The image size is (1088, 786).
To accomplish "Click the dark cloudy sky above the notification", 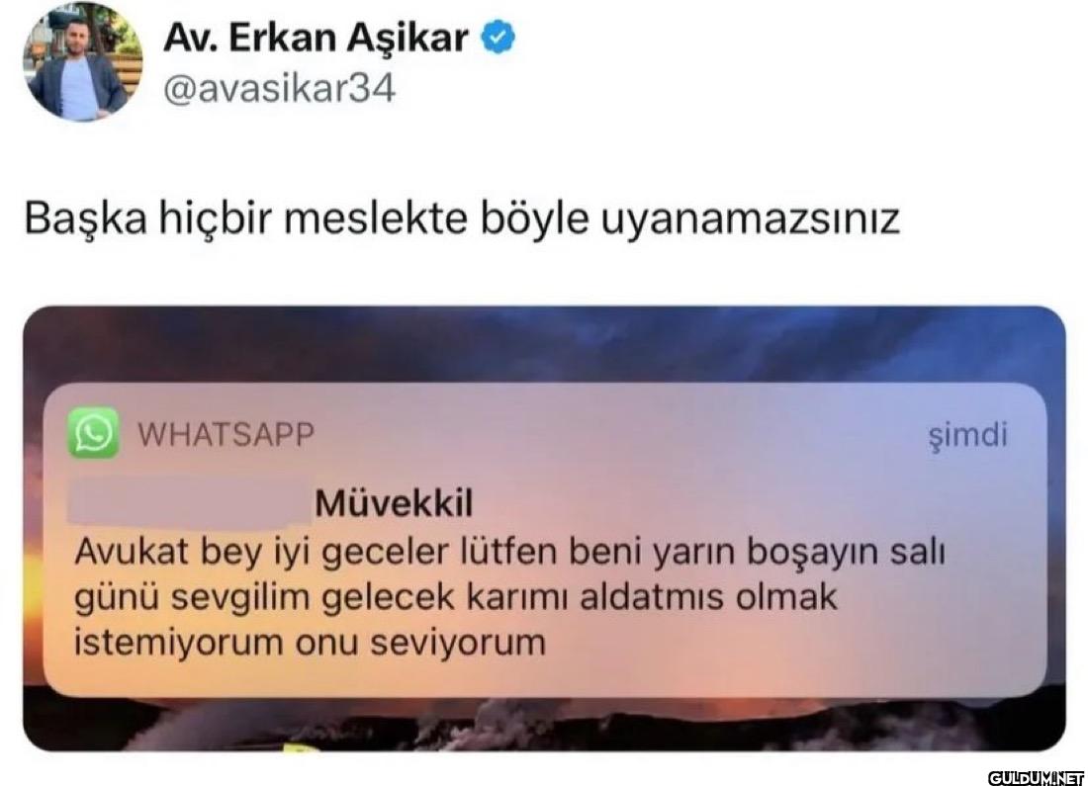I will 544,343.
